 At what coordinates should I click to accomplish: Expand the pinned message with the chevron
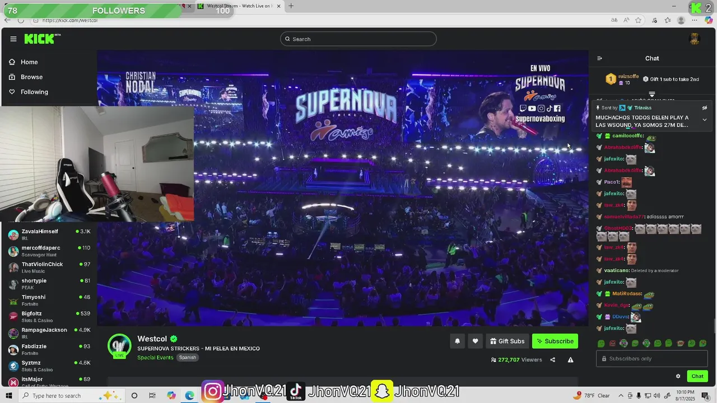705,120
